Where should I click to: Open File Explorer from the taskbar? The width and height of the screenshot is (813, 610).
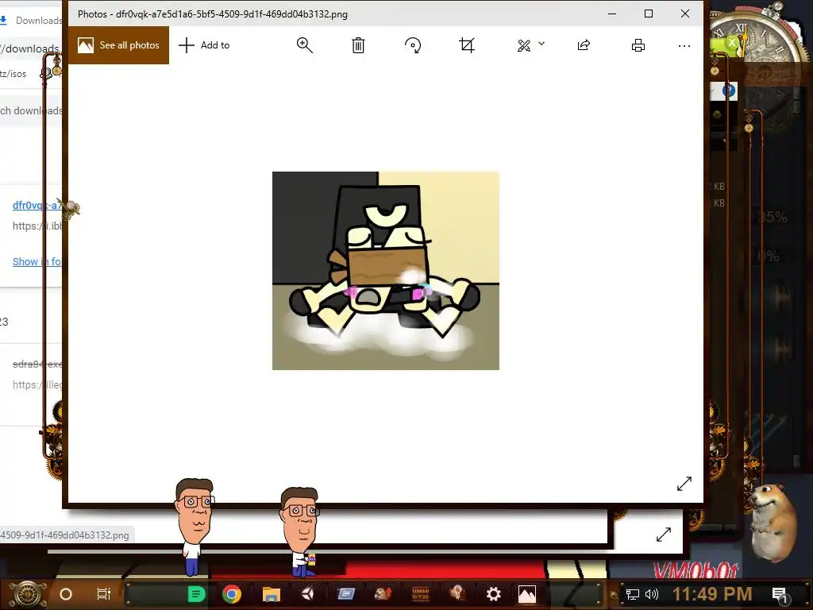[271, 594]
